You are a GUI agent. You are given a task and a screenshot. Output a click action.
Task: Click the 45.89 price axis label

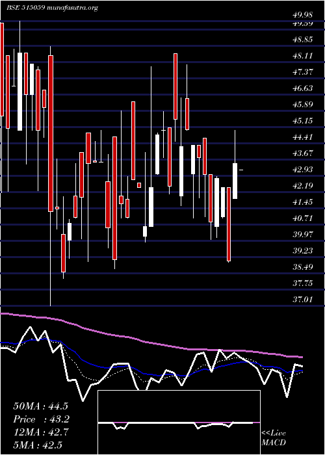point(304,105)
